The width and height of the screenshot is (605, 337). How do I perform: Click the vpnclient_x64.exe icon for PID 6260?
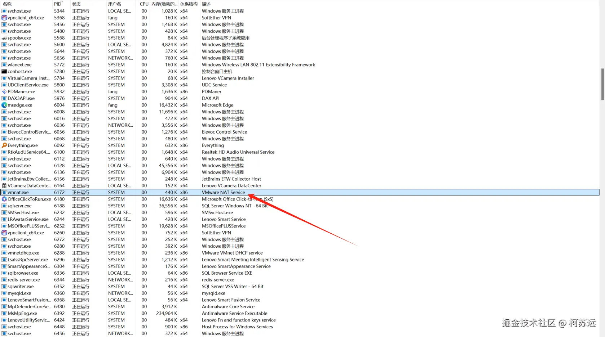(x=4, y=233)
